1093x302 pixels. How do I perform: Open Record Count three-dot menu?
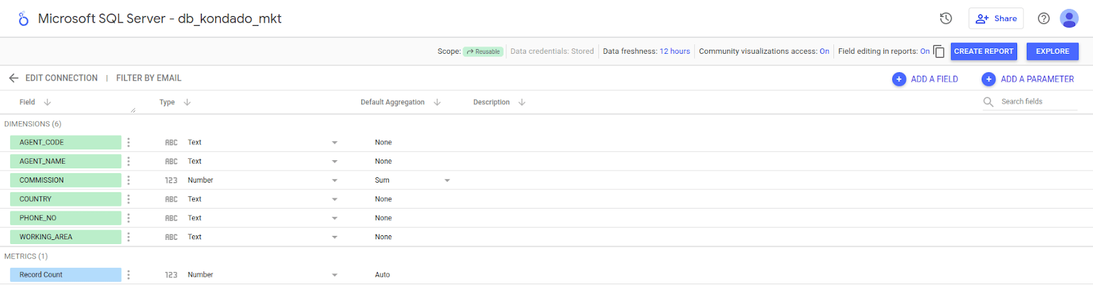click(128, 275)
